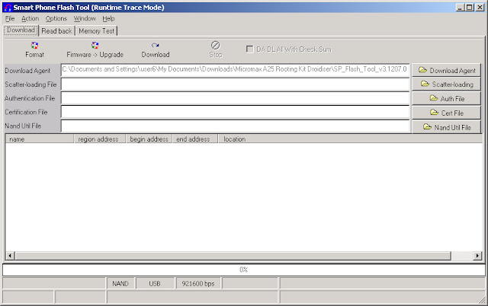The width and height of the screenshot is (488, 306).
Task: Click the right arrow of horizontal scrollbar
Action: [x=478, y=256]
